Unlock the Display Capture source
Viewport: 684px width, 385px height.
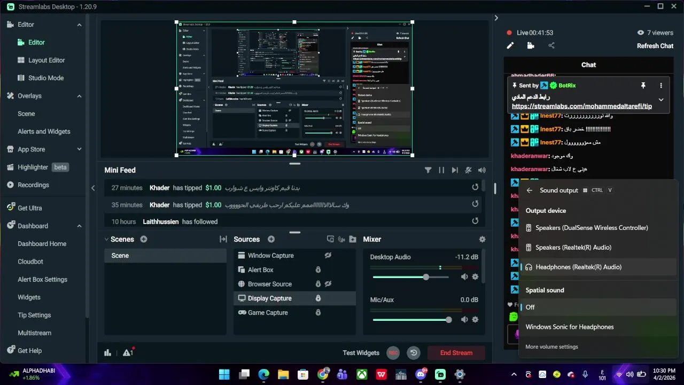pos(318,298)
